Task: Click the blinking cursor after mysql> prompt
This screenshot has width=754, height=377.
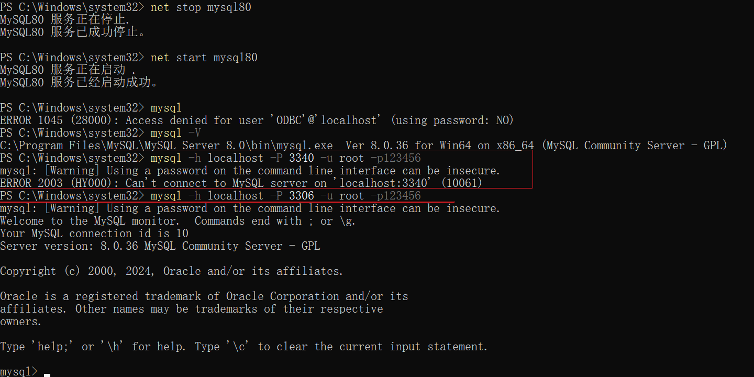Action: tap(47, 374)
